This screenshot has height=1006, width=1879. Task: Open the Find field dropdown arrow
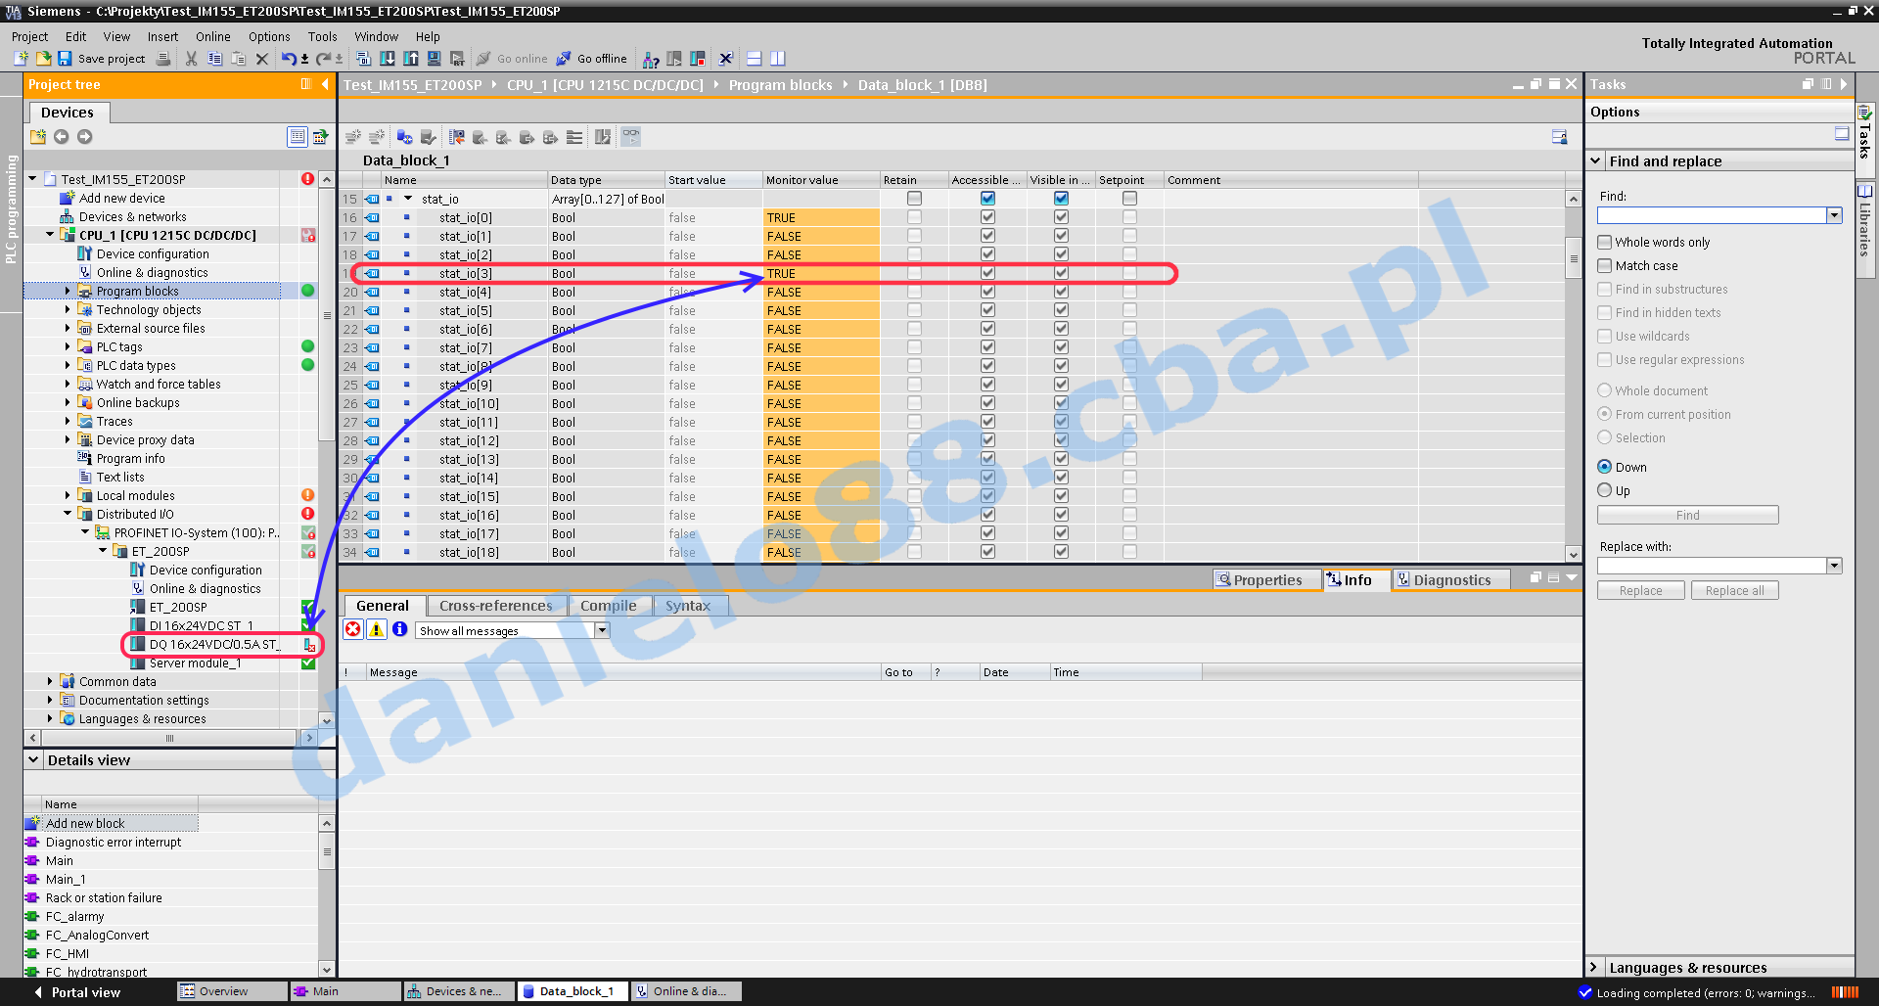click(1834, 215)
